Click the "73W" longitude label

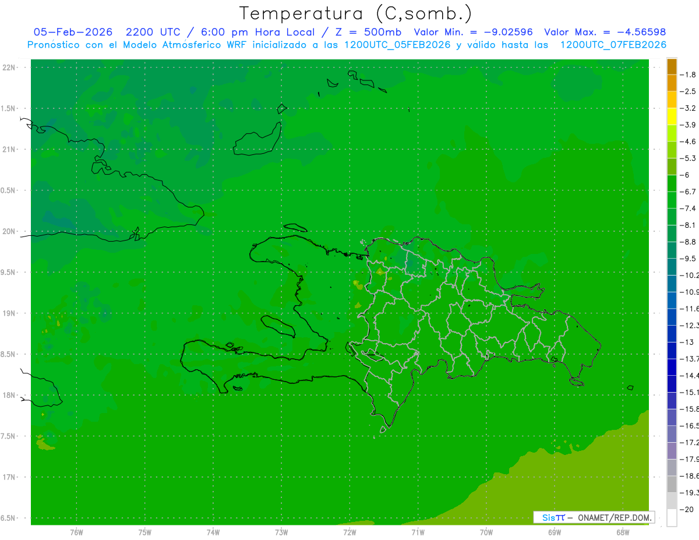tap(281, 532)
